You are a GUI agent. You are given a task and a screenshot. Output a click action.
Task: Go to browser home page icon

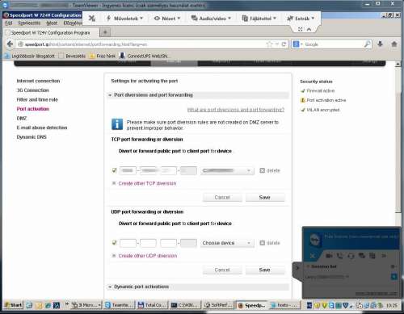tap(394, 44)
